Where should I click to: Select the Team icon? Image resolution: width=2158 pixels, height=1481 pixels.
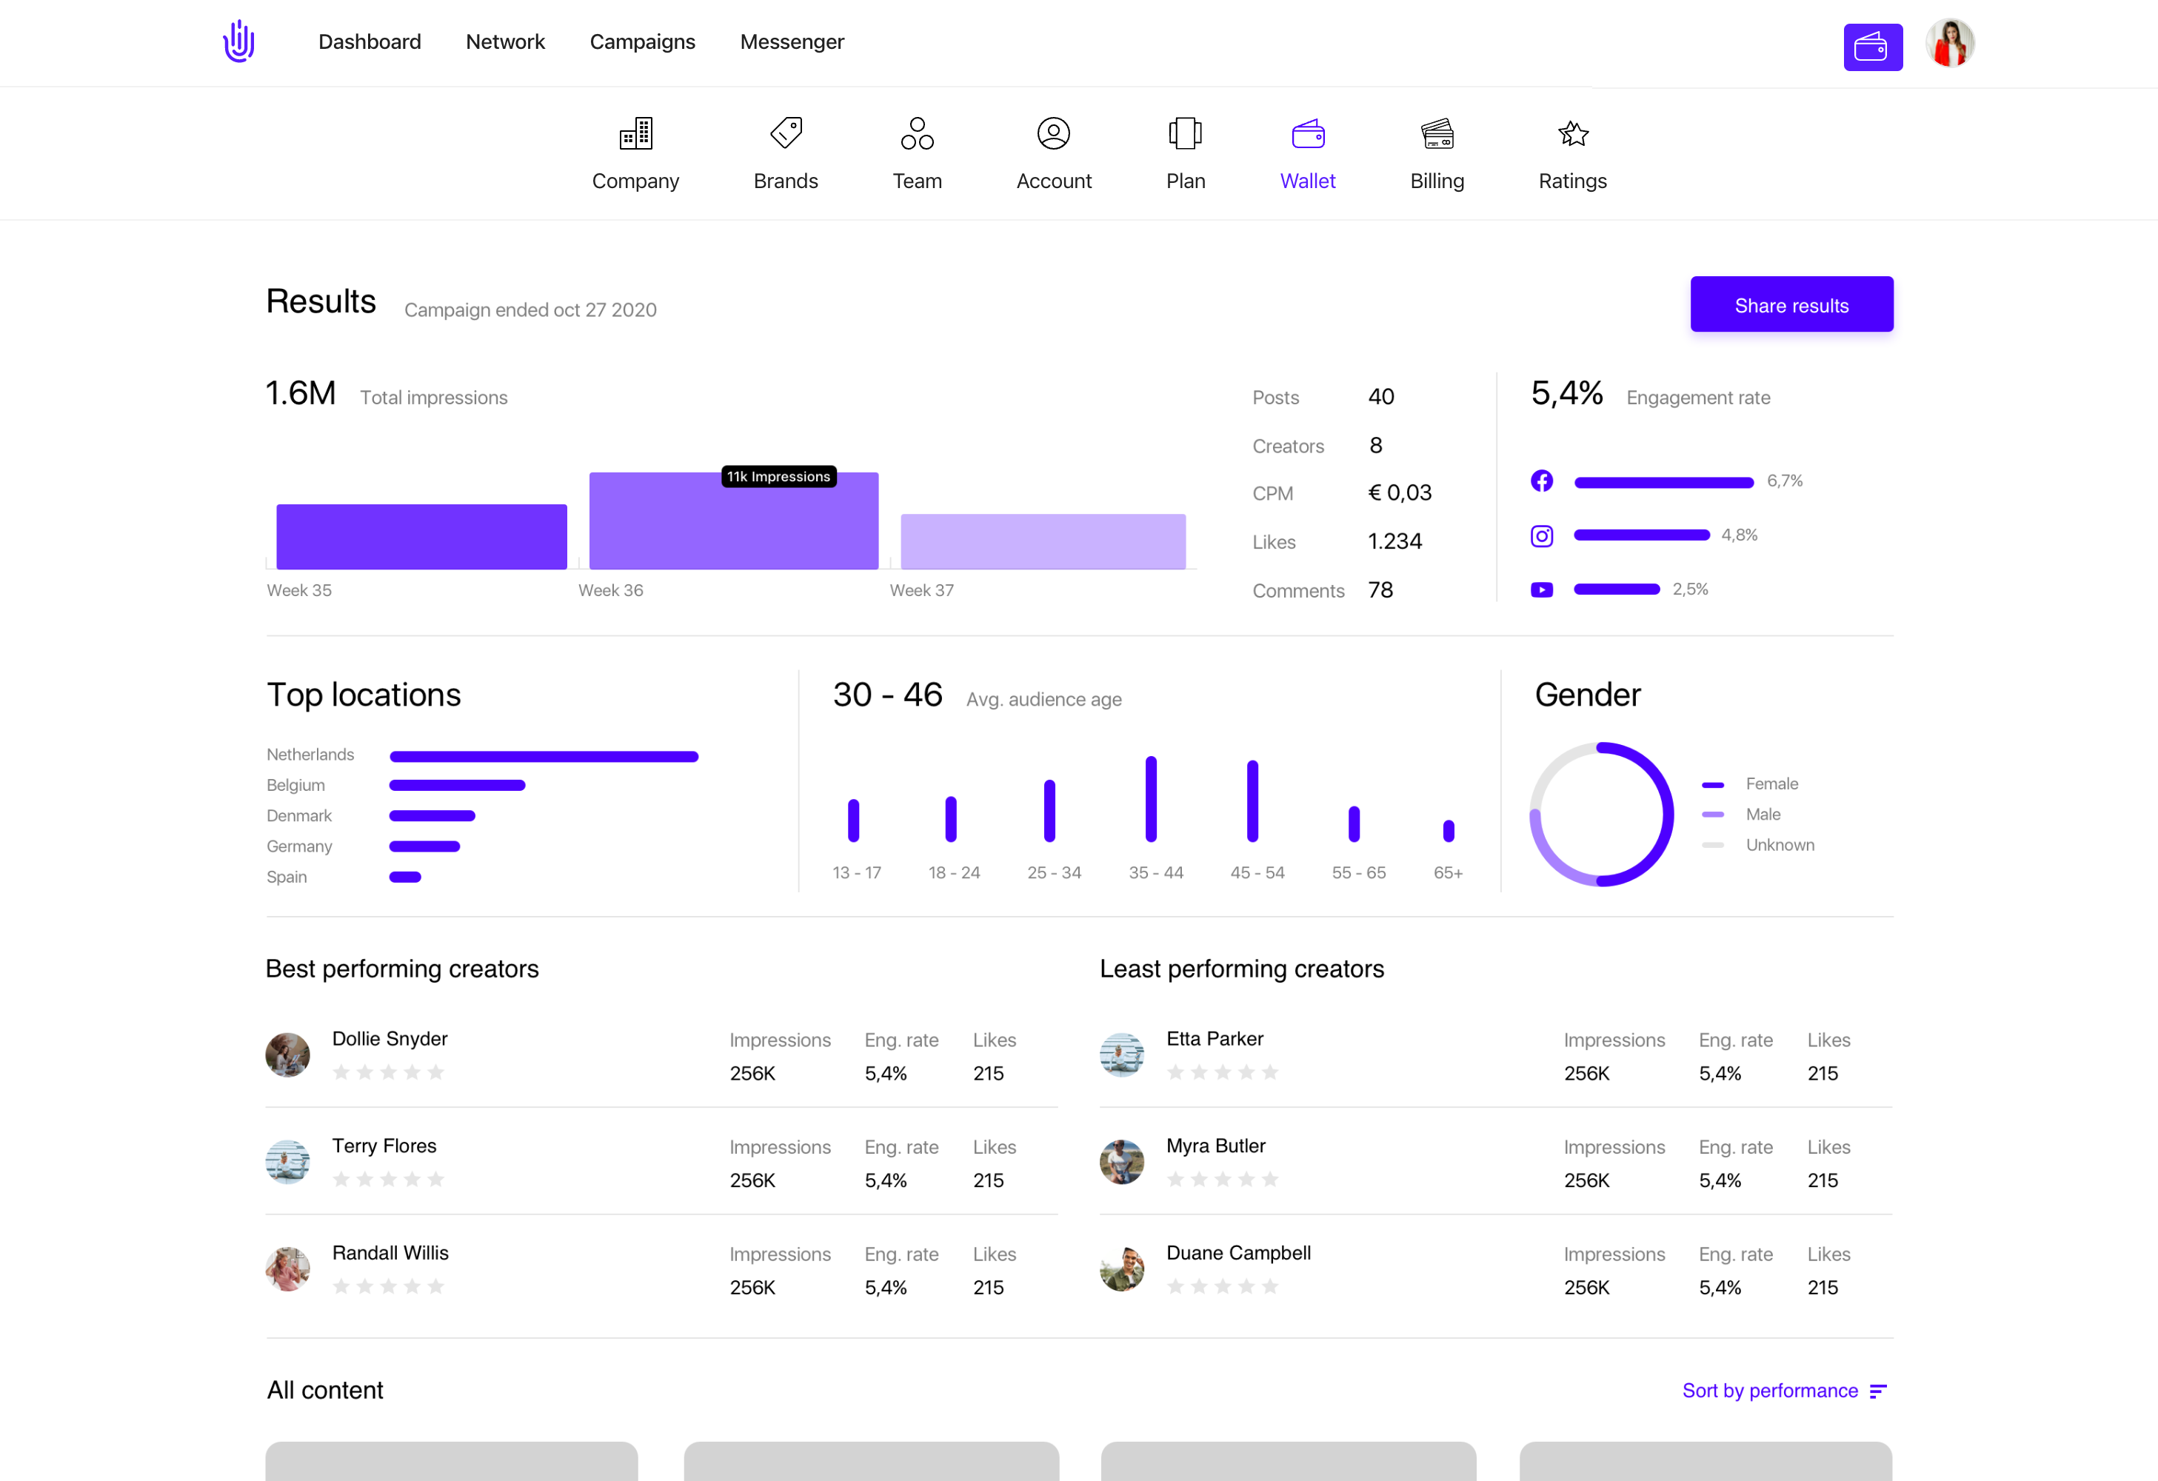917,134
